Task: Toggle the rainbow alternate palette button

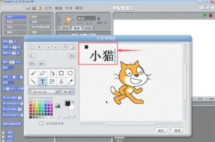Action: tap(58, 106)
